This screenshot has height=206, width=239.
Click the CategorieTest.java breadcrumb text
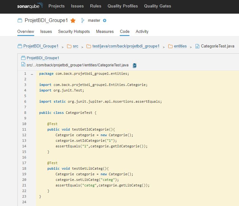click(218, 46)
